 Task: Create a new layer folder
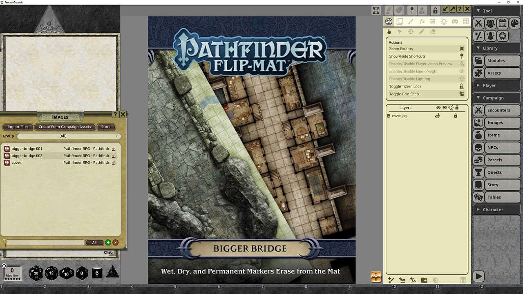point(424,280)
